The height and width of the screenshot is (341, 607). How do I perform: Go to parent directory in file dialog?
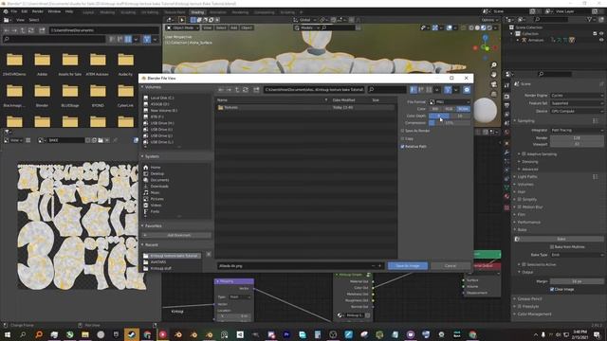237,90
